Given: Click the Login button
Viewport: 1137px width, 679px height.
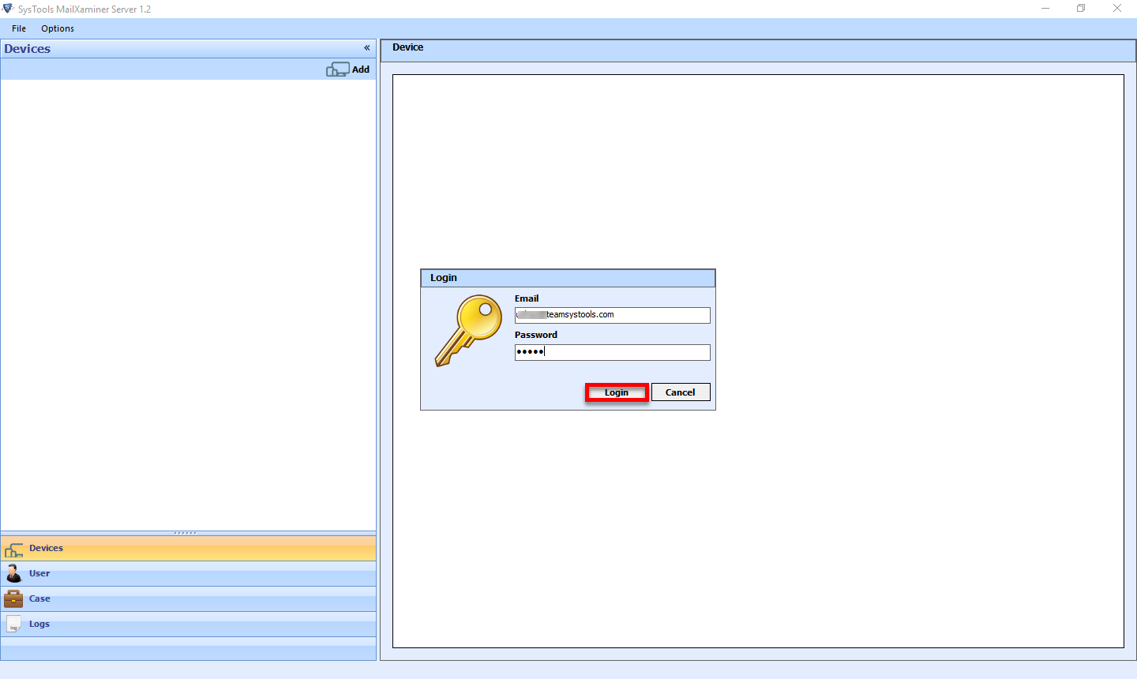Looking at the screenshot, I should click(x=617, y=392).
